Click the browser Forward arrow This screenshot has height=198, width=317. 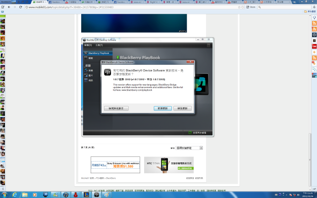(x=14, y=7)
